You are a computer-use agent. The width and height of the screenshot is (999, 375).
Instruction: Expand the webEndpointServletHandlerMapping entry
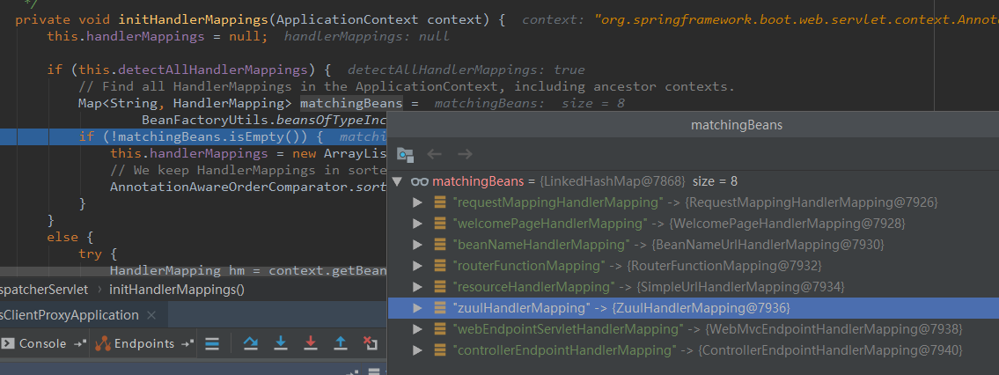418,329
